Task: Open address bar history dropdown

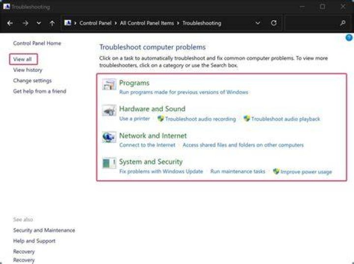Action: (x=258, y=23)
